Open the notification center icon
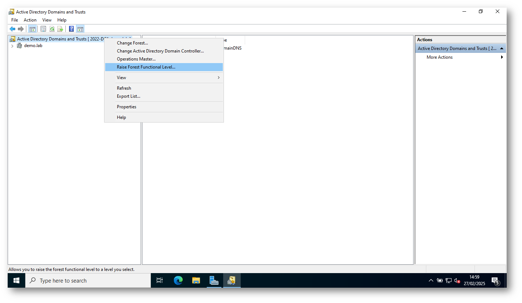 click(495, 280)
